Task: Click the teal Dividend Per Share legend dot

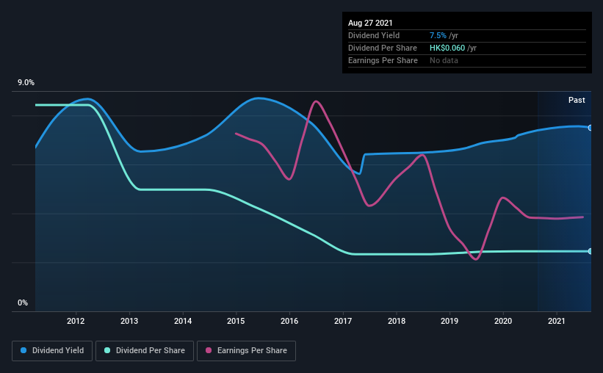Action: pos(107,350)
